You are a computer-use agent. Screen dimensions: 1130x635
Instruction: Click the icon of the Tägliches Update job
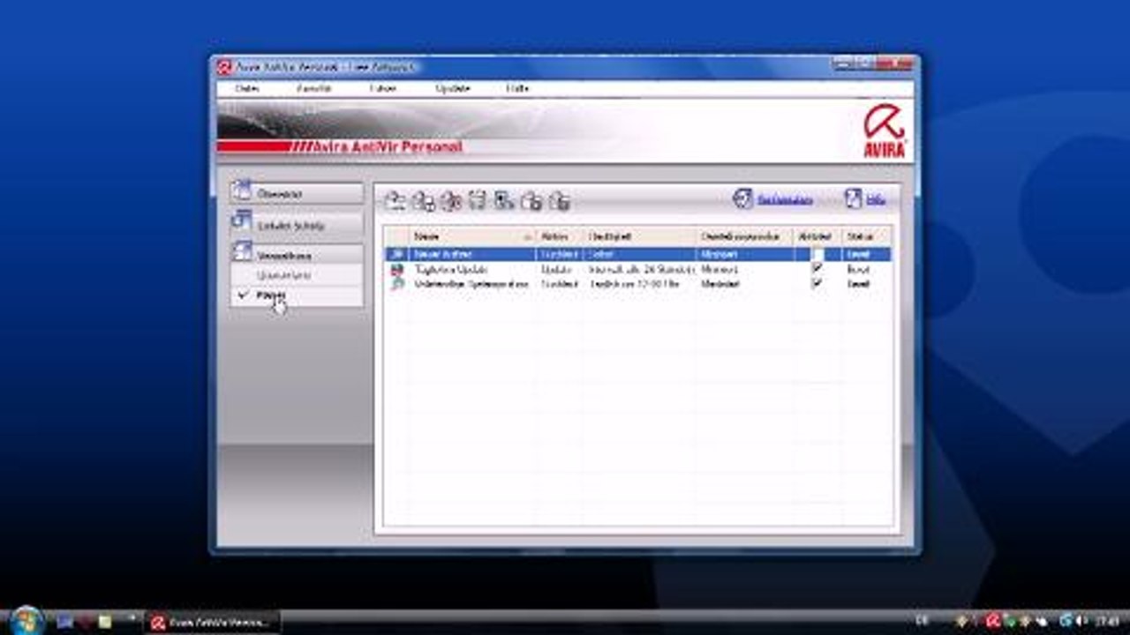pos(397,269)
